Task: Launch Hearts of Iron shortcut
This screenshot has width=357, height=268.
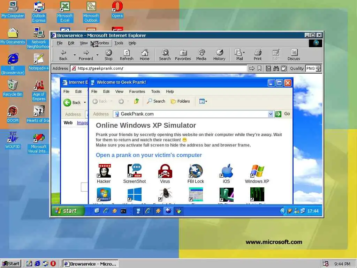Action: click(x=38, y=114)
